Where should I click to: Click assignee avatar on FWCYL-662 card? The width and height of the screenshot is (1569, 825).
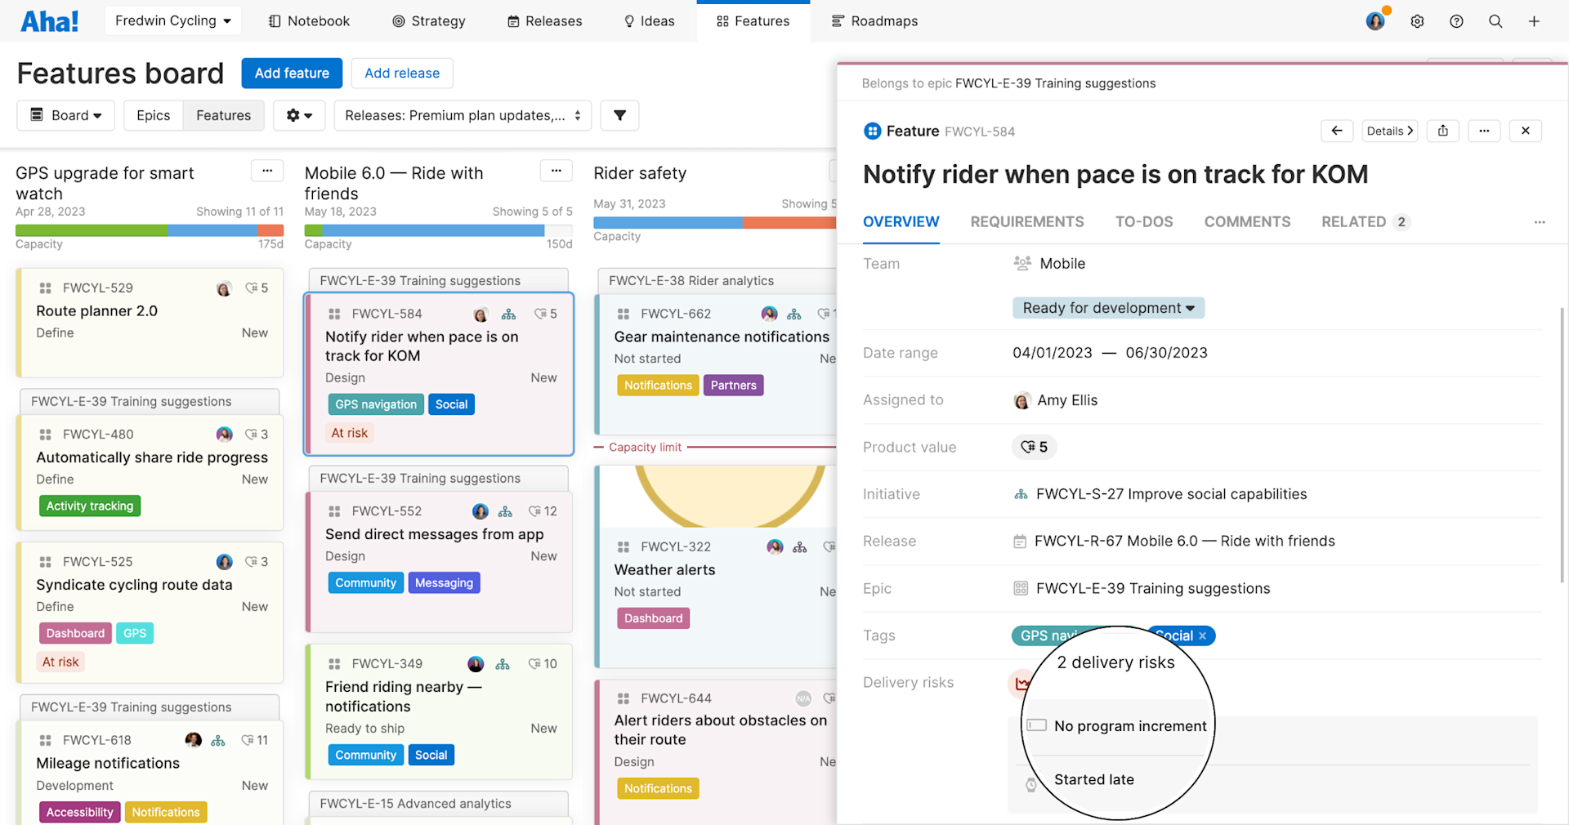tap(769, 314)
